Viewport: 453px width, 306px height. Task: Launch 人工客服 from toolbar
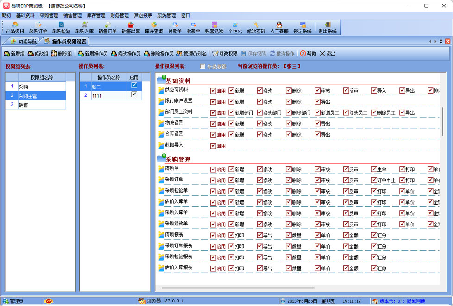(x=279, y=27)
